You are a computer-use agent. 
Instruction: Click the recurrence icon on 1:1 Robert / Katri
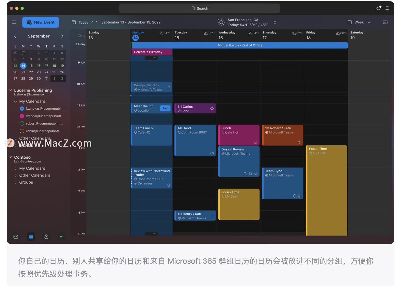(299, 142)
